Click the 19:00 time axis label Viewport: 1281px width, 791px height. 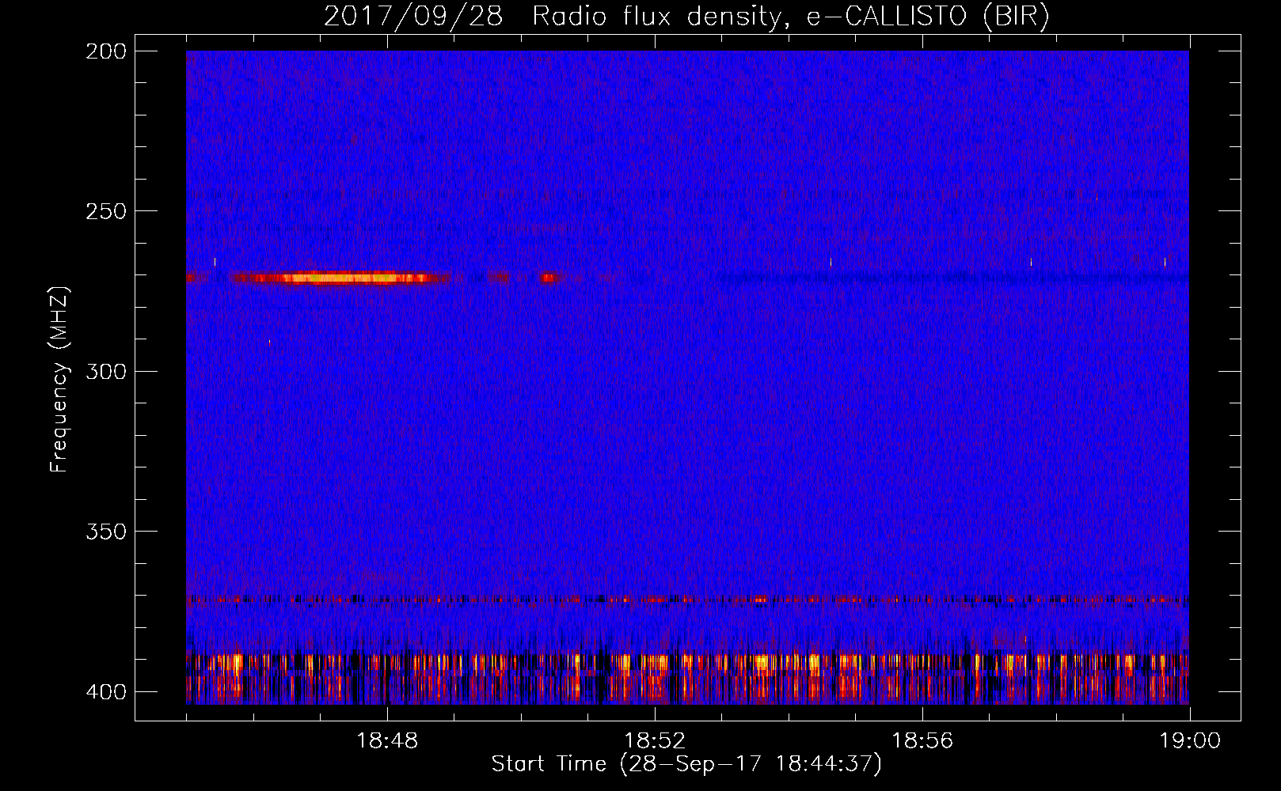[x=1190, y=741]
